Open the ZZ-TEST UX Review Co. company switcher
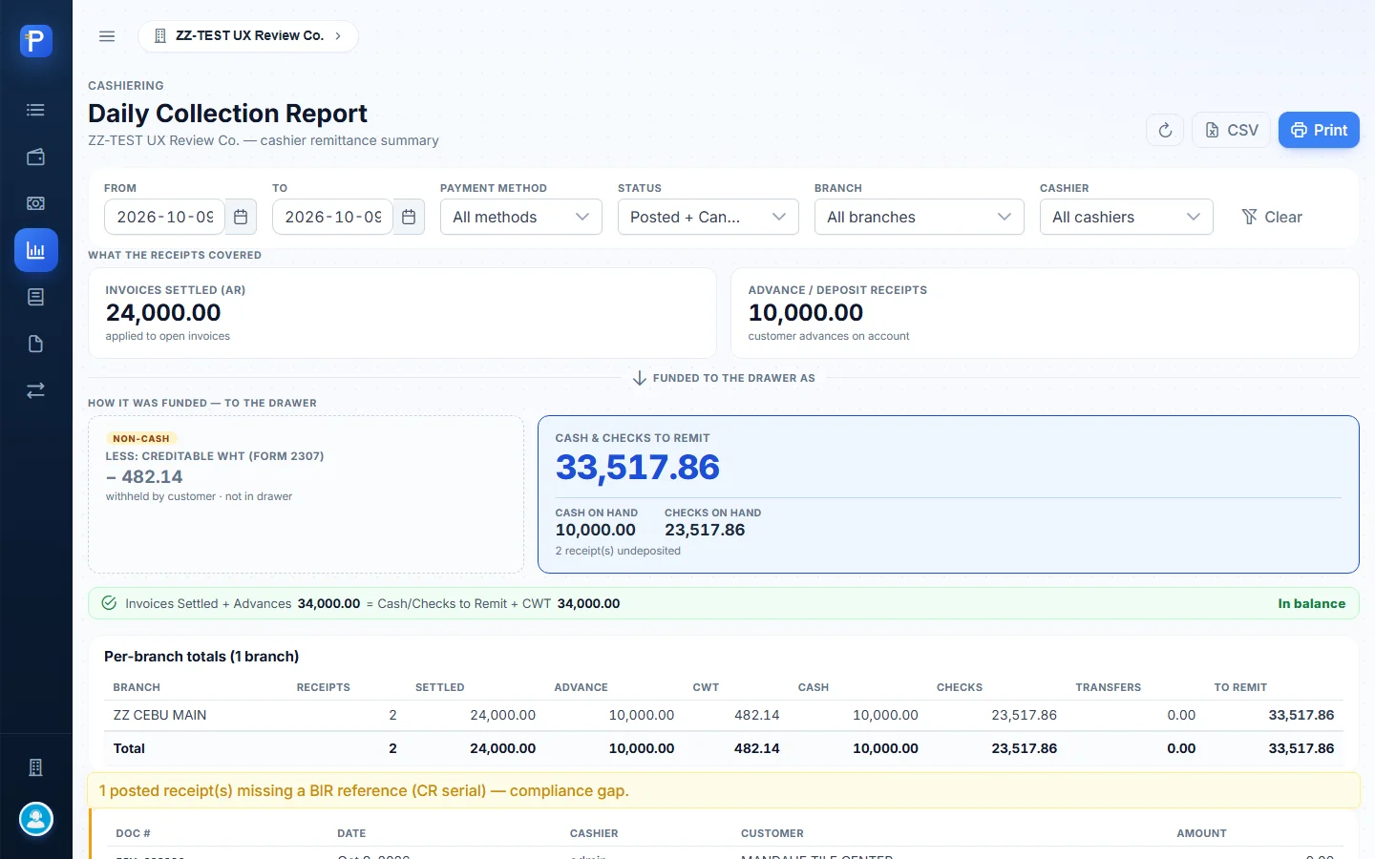This screenshot has width=1375, height=859. pos(248,36)
